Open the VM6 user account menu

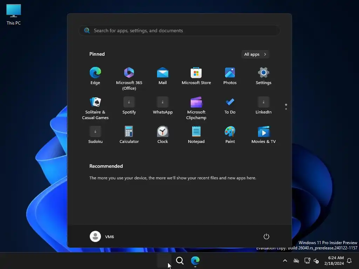tap(102, 236)
